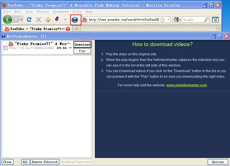The image size is (230, 166).
Task: Click the Firefox logo in the title bar
Action: point(4,5)
